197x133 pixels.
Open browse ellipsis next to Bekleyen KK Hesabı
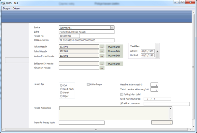(102, 64)
